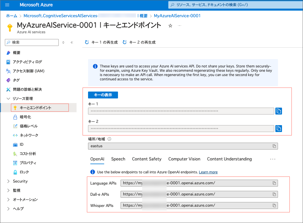303x223 pixels.
Task: Switch to the Content Understanding tab
Action: click(229, 159)
